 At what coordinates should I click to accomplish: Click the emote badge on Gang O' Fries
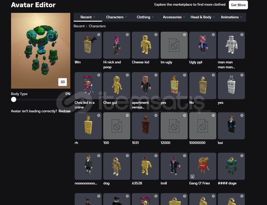(x=192, y=177)
